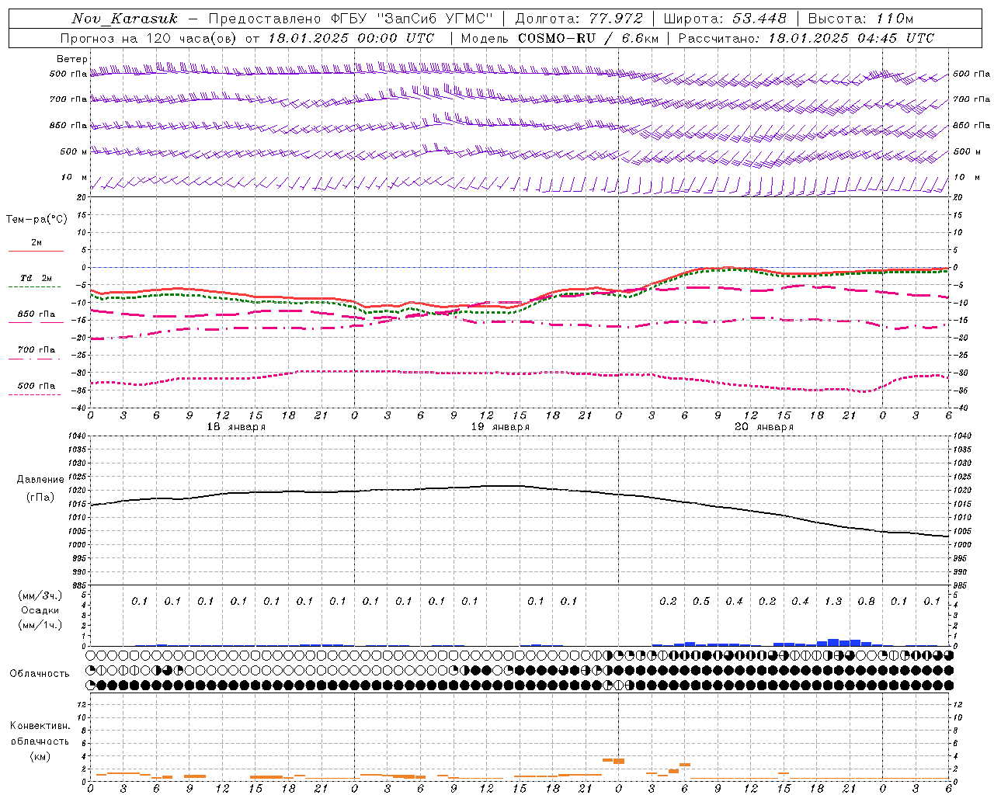Click the '2м' temperature legend entry

point(36,242)
